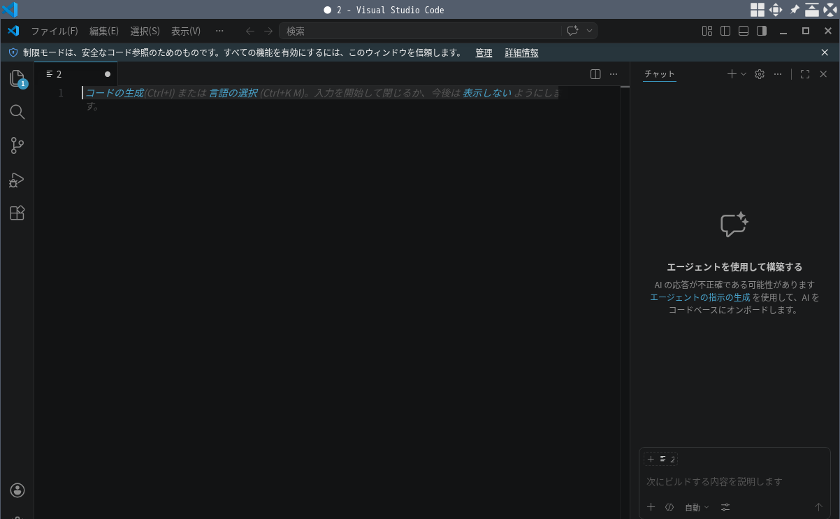
Task: Open the Source Control view
Action: click(17, 145)
